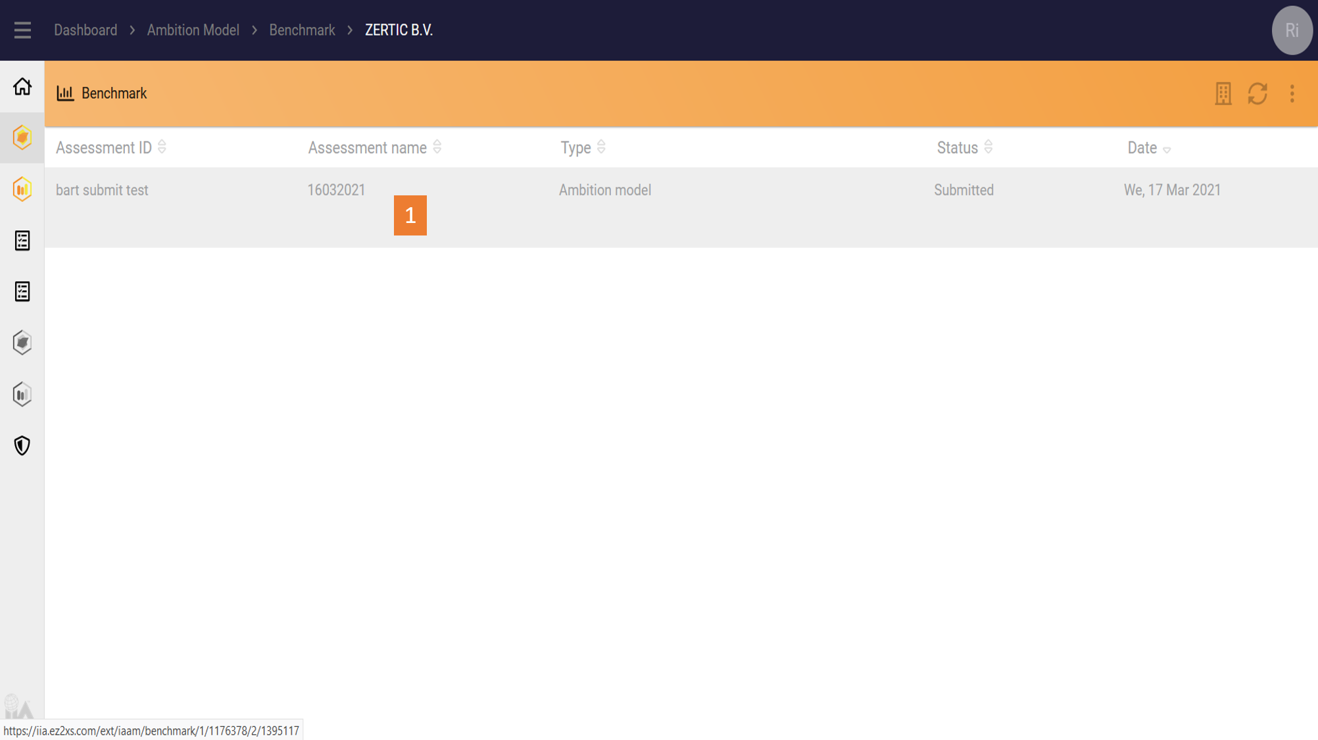Open the Ri user avatar
Viewport: 1318px width, 740px height.
pyautogui.click(x=1292, y=30)
